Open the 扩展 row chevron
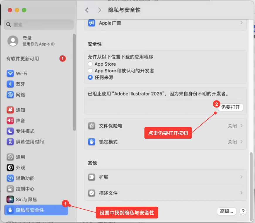Viewport: 255px width, 223px height. point(242,177)
